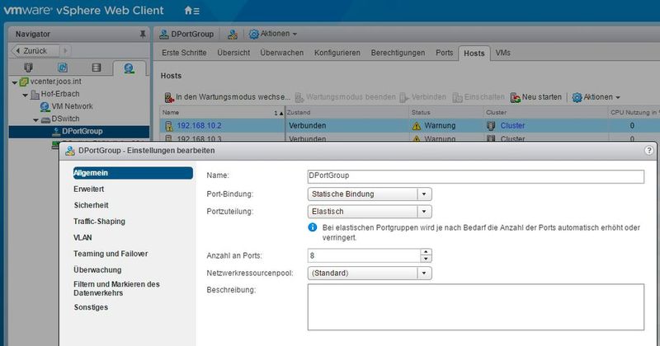The height and width of the screenshot is (346, 660).
Task: Collapse the Hof-Erbach datacenter node
Action: point(26,95)
